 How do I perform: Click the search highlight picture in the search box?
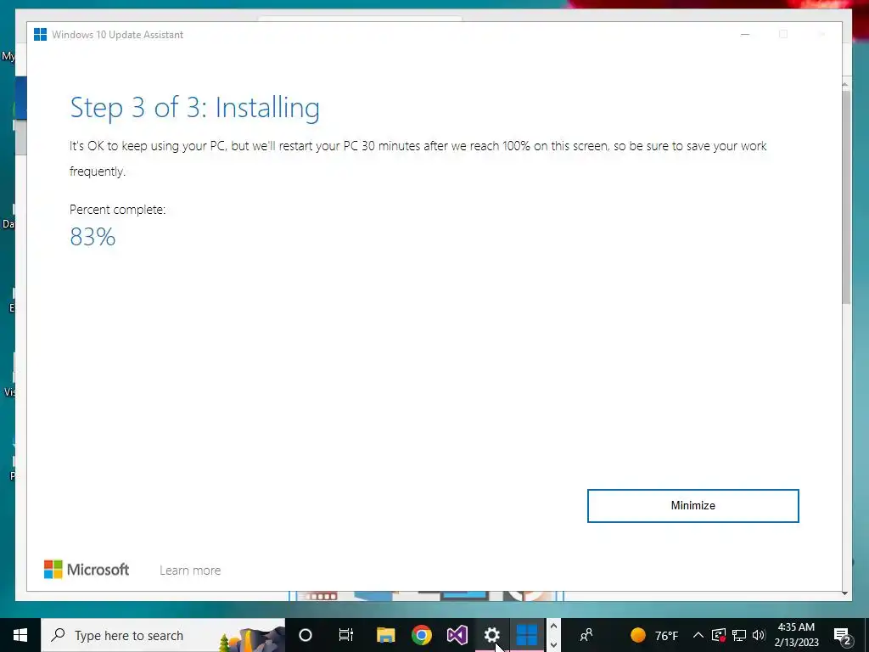252,640
